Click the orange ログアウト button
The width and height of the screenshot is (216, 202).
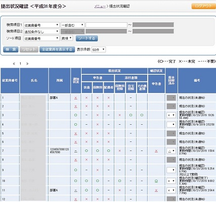[203, 6]
